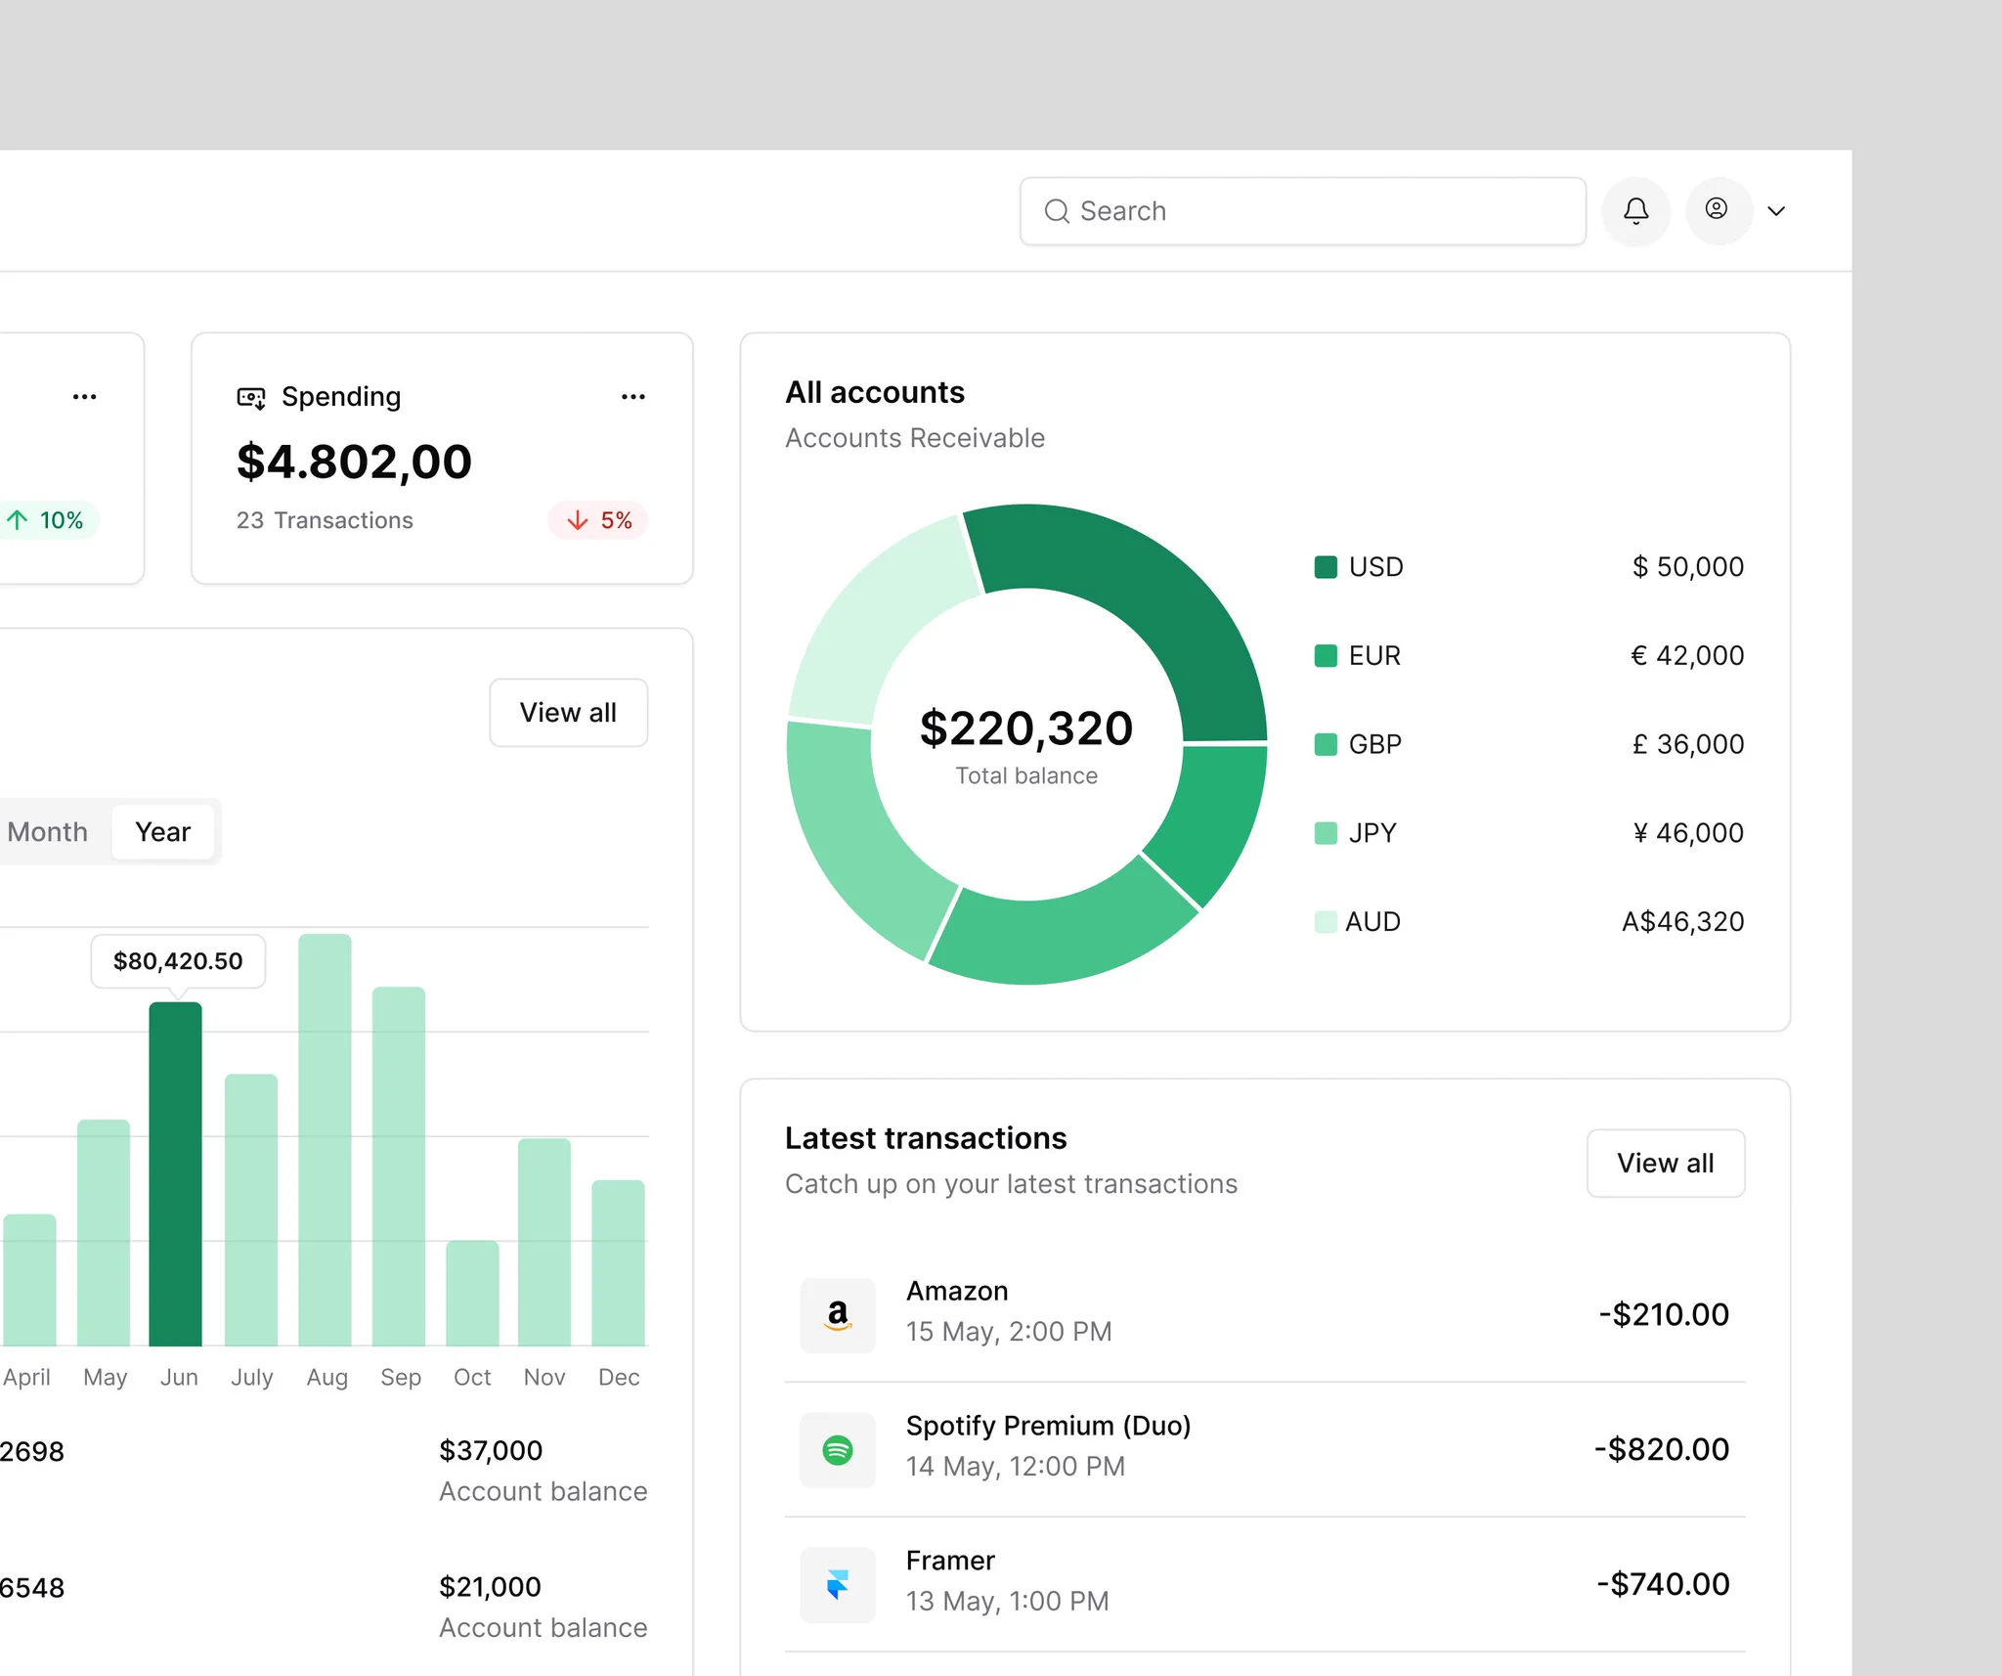Open options on the card showing 10%
Image resolution: width=2002 pixels, height=1676 pixels.
(85, 396)
